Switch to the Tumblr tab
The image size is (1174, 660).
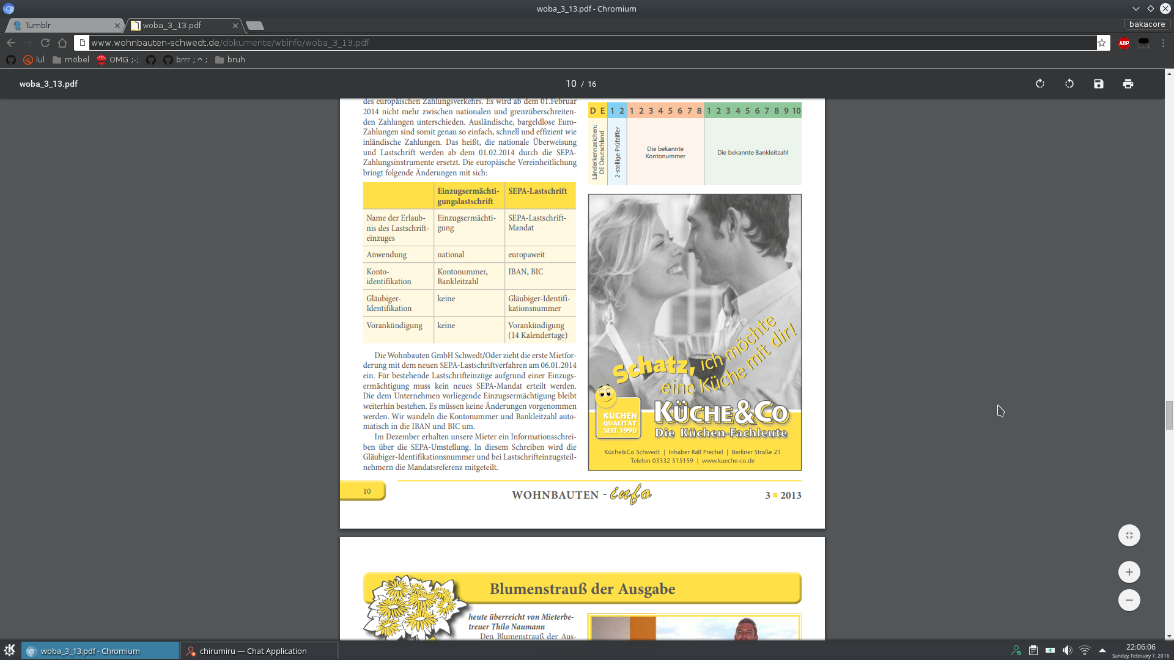65,25
